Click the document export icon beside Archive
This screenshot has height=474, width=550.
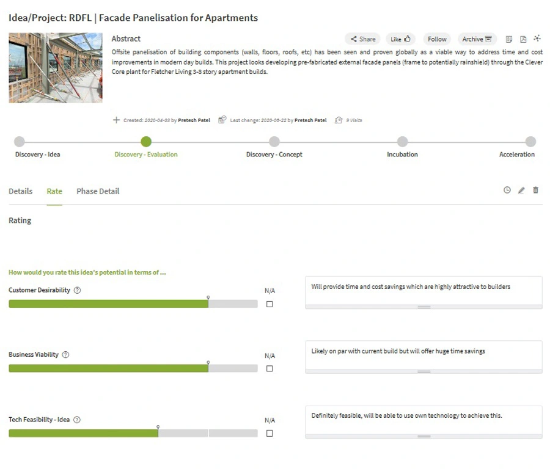point(509,39)
